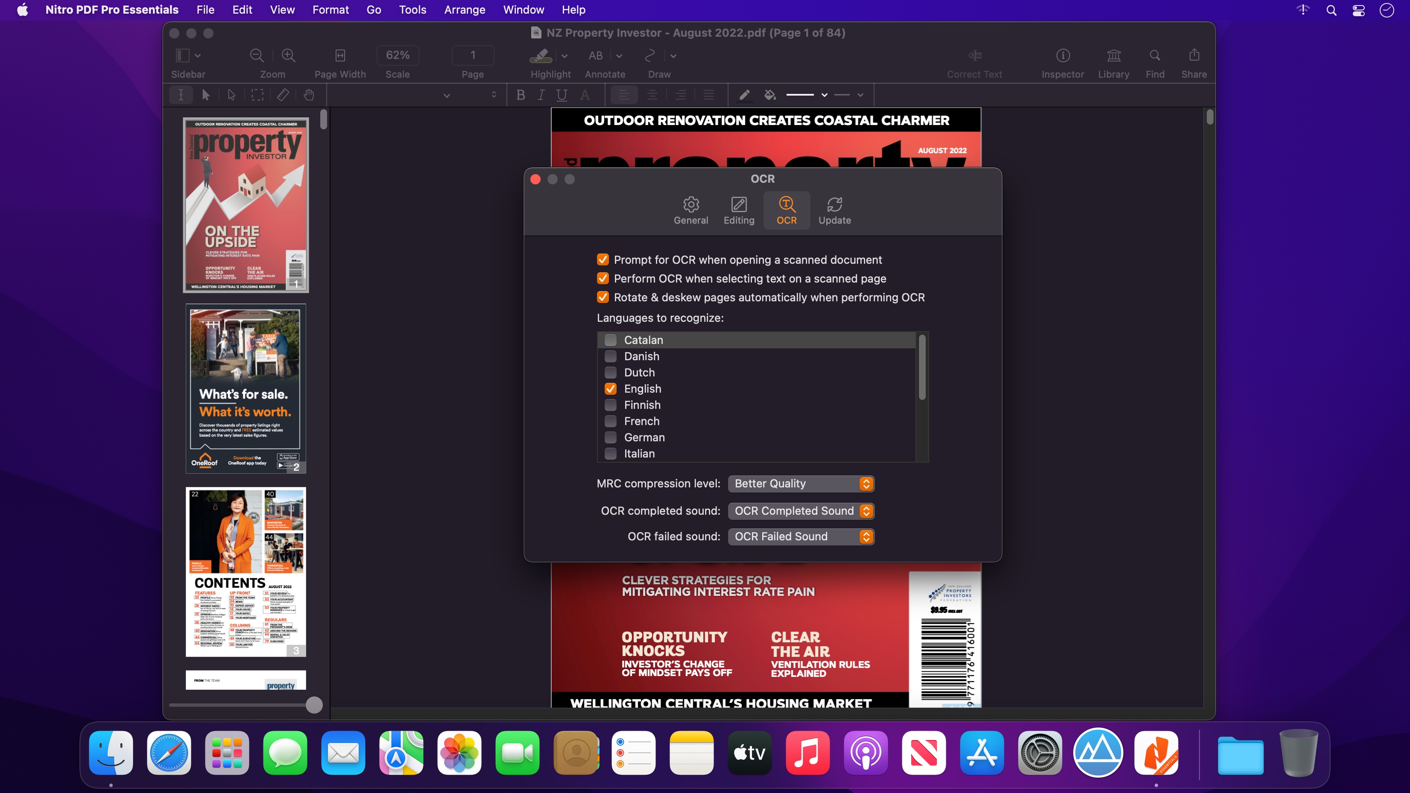Click the align left icon
The image size is (1410, 793).
624,95
